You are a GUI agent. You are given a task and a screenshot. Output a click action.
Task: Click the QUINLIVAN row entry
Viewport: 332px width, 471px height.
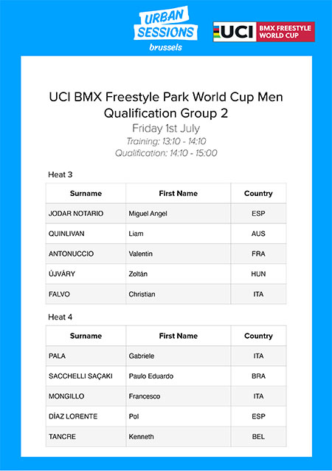coord(166,234)
